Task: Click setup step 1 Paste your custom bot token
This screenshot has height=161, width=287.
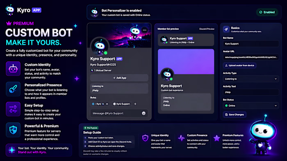Action: (x=101, y=138)
